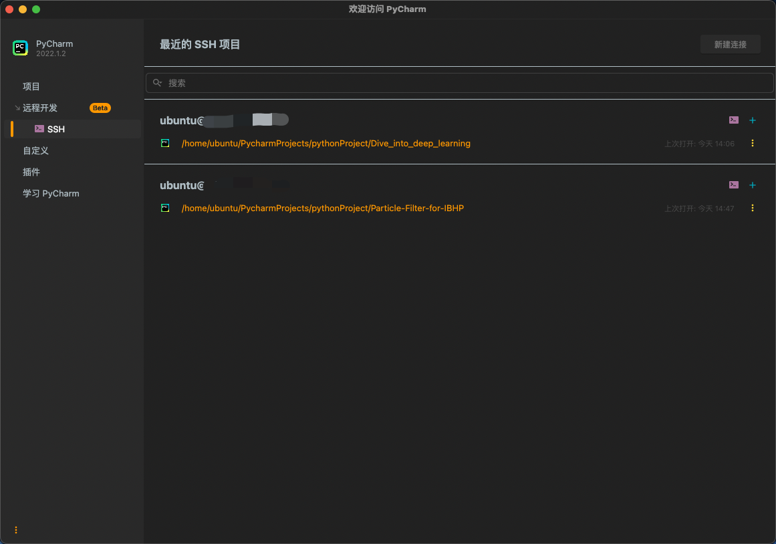The width and height of the screenshot is (776, 544).
Task: Select SSH under remote development
Action: pyautogui.click(x=73, y=129)
